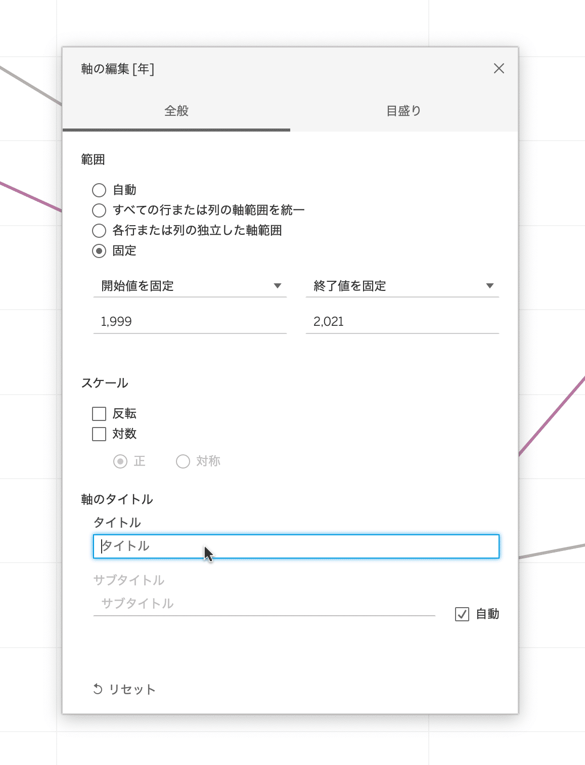Click the タイトル text input field
The image size is (585, 765).
[x=296, y=546]
